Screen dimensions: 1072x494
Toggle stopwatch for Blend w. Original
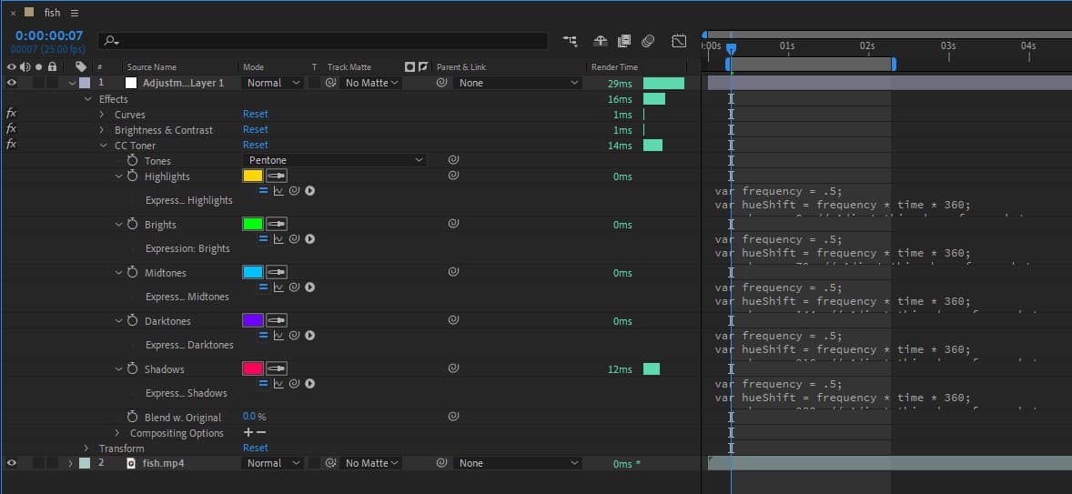click(x=133, y=417)
